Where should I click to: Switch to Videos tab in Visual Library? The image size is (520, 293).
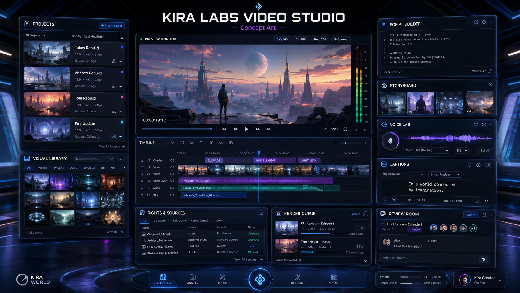coord(43,168)
